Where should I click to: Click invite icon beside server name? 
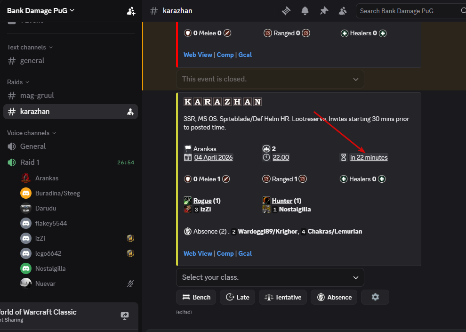[x=131, y=11]
